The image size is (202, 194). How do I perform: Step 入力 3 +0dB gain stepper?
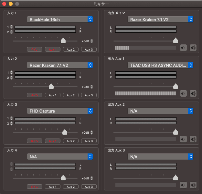tap(91, 133)
